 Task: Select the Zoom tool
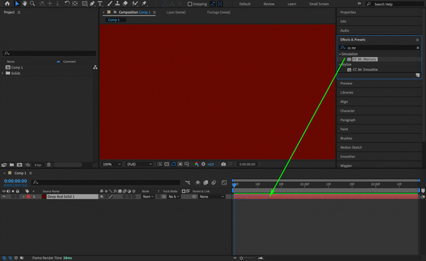point(32,4)
